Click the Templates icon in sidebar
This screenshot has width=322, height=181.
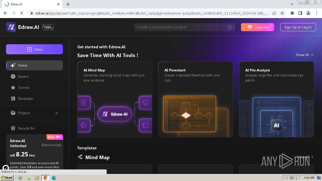[13, 99]
